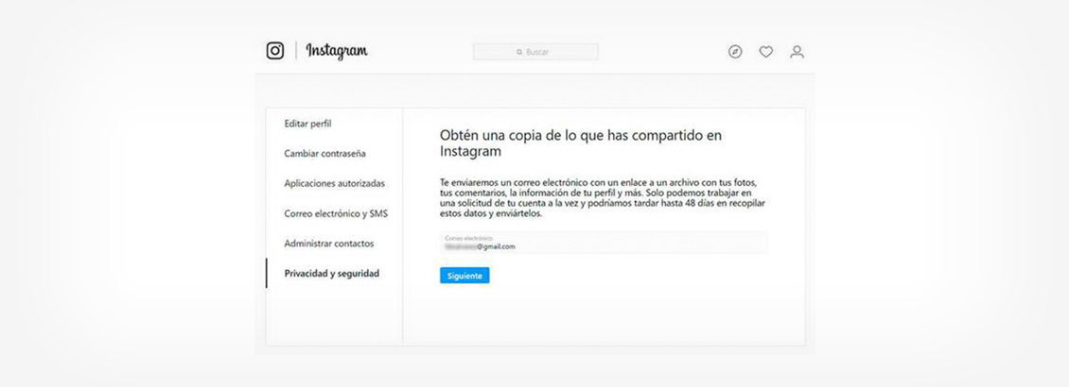Open Aplicaciones autorizadas section
1069x387 pixels.
coord(335,184)
